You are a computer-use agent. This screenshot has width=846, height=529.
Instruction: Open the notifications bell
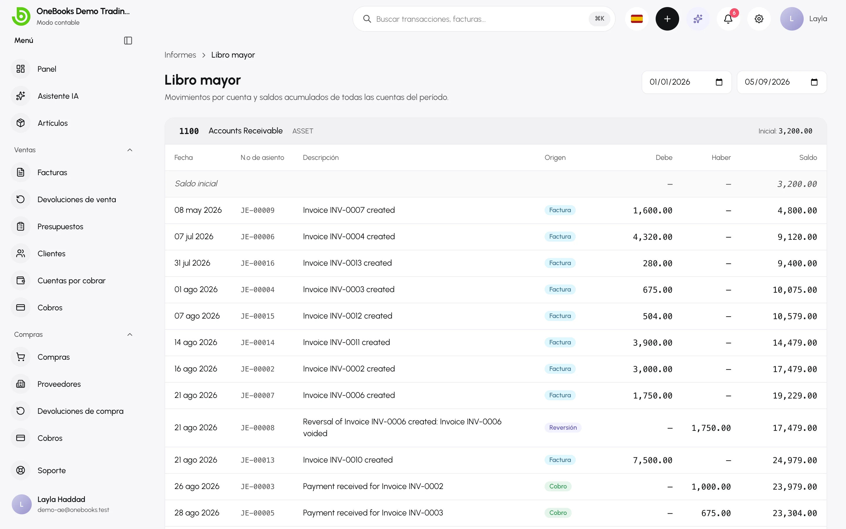(x=728, y=19)
